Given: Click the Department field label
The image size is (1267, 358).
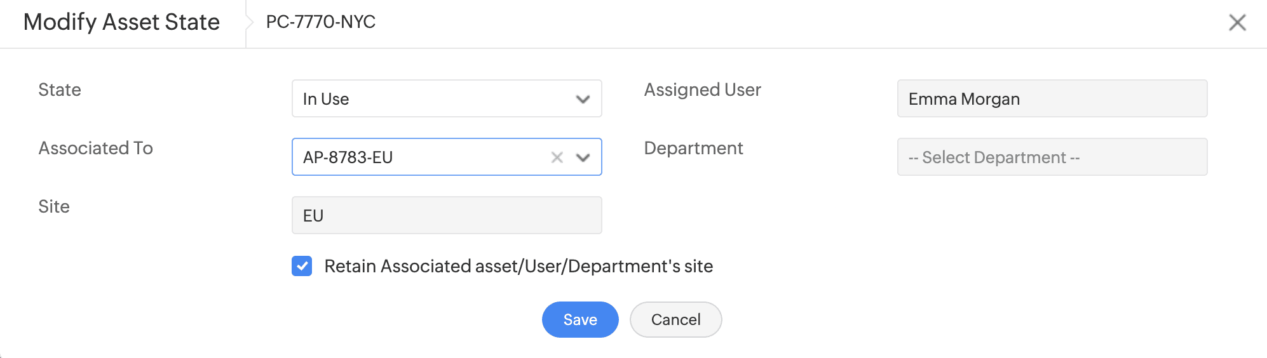Looking at the screenshot, I should pyautogui.click(x=693, y=149).
